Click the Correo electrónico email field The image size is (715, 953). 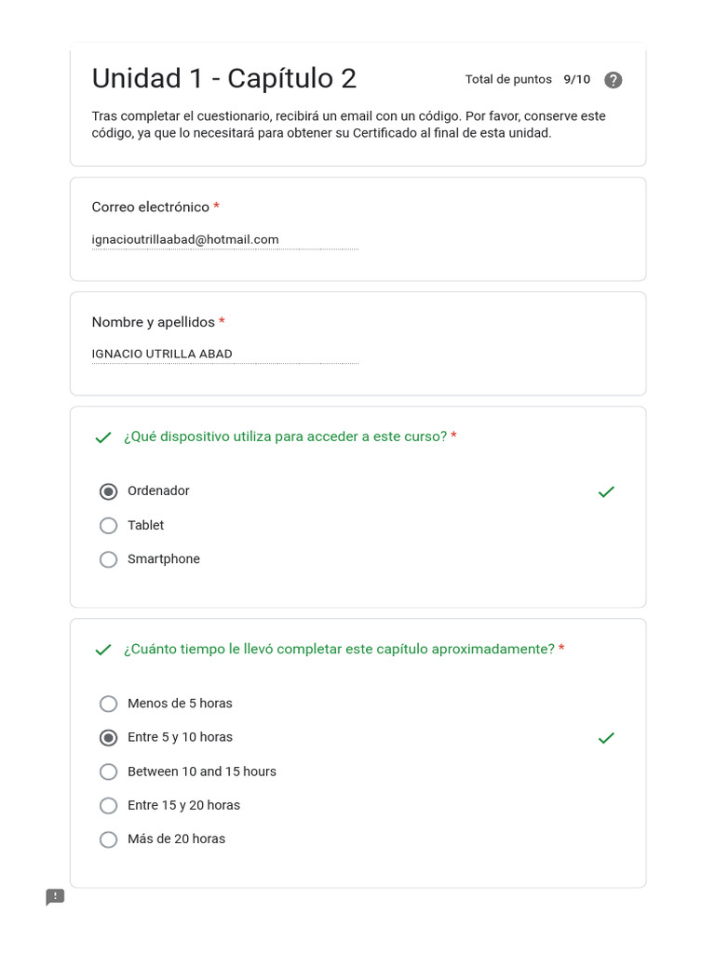[224, 240]
